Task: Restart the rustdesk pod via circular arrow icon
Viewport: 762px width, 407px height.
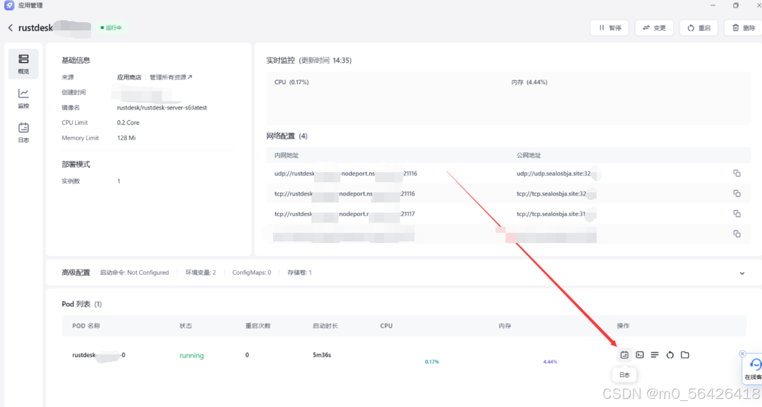Action: click(670, 355)
